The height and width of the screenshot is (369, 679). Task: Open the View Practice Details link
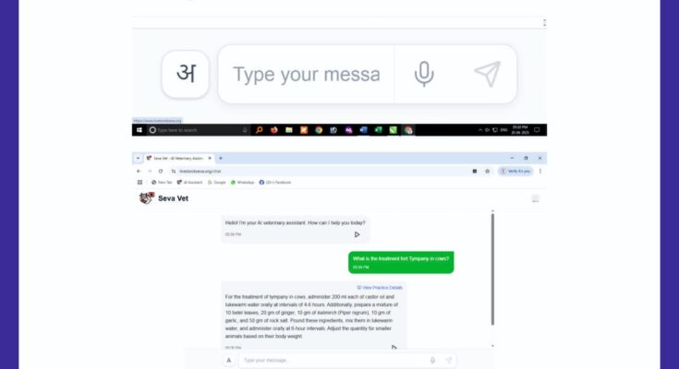coord(380,288)
